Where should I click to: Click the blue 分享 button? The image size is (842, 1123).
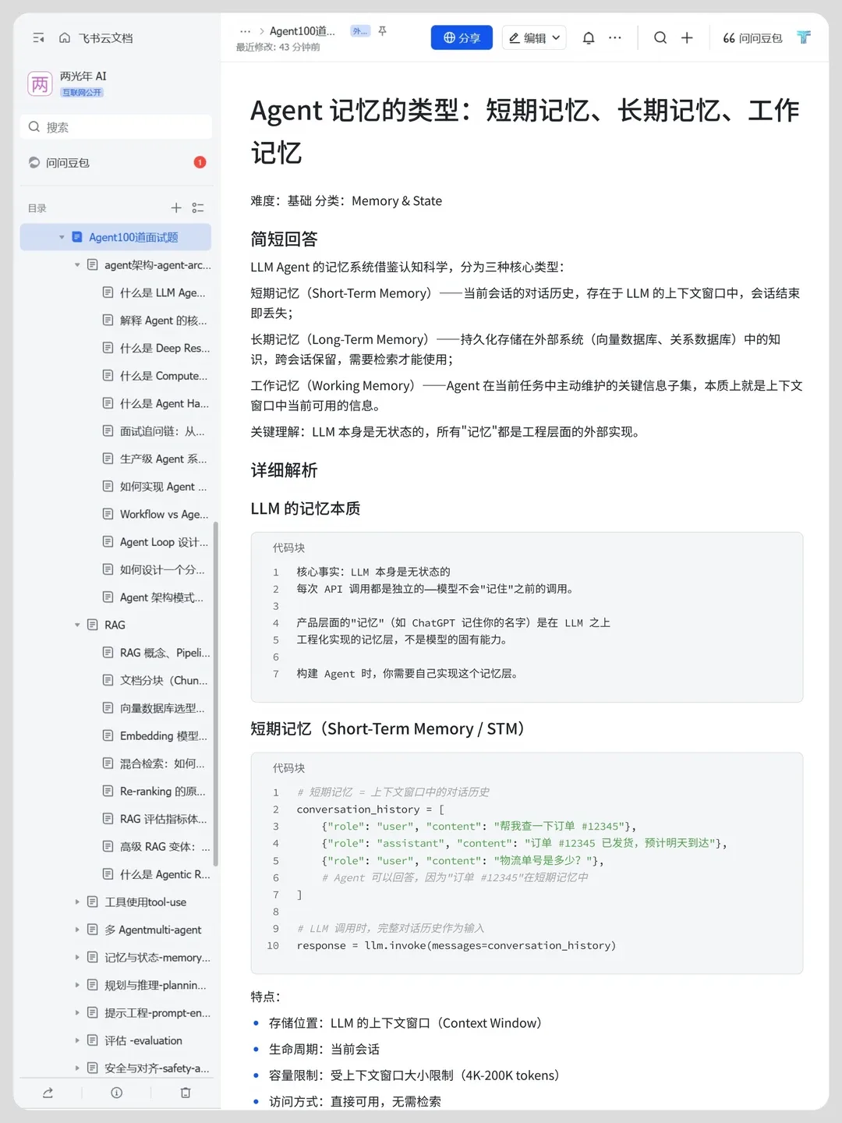(462, 37)
